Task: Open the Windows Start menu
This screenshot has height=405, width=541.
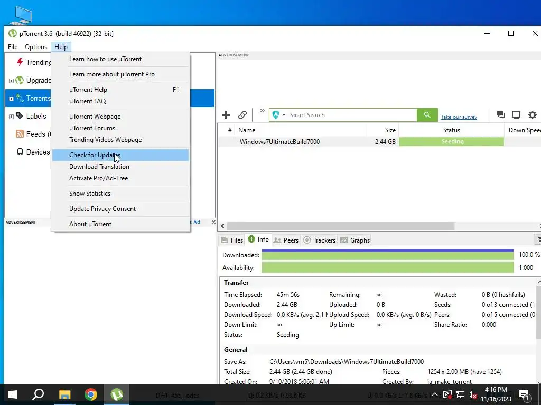Action: (x=13, y=394)
